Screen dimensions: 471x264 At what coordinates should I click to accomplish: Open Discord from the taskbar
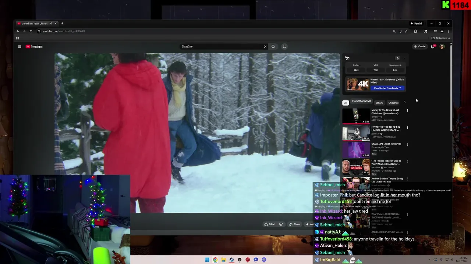264,260
